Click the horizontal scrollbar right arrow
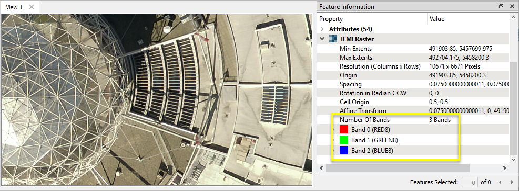The image size is (519, 191). (x=505, y=168)
